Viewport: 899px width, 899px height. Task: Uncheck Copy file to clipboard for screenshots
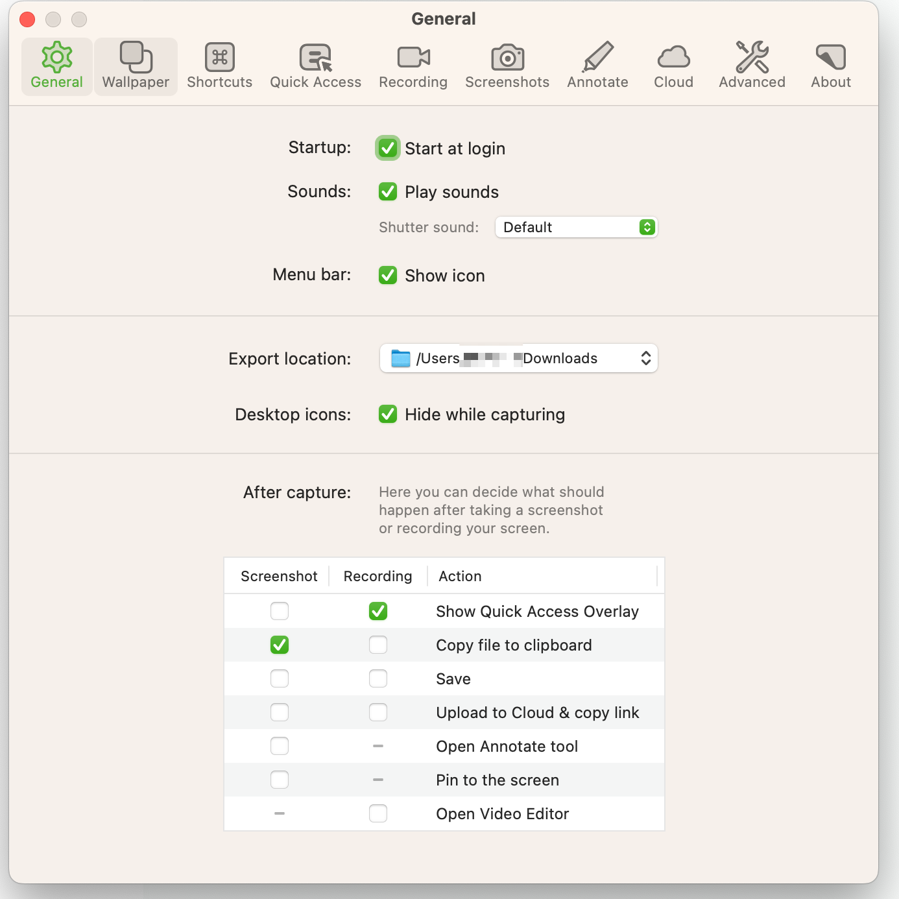(280, 645)
